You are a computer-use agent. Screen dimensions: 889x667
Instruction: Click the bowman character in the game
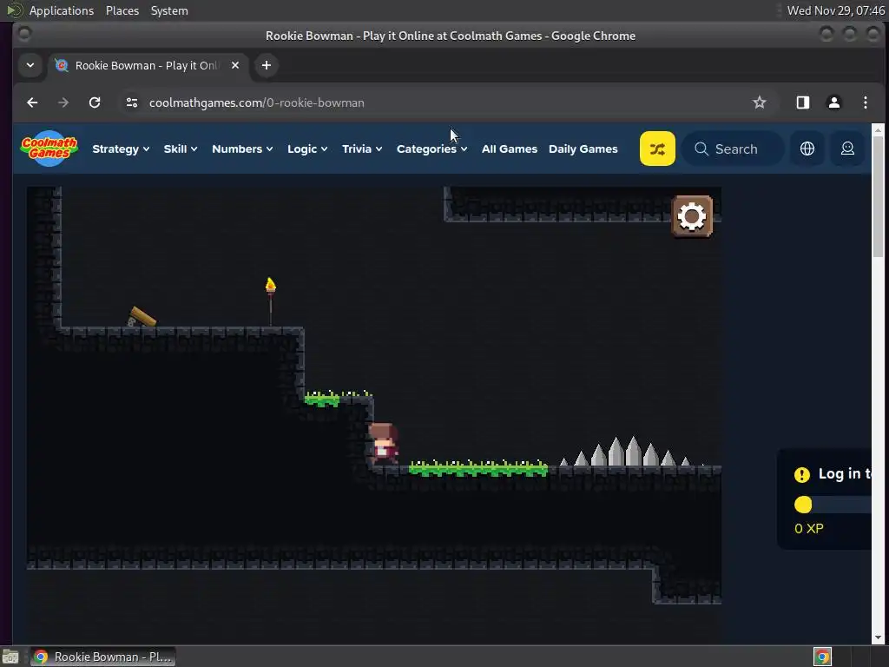tap(383, 444)
